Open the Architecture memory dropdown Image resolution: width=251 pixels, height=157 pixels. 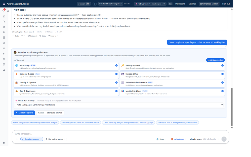[x=120, y=105]
